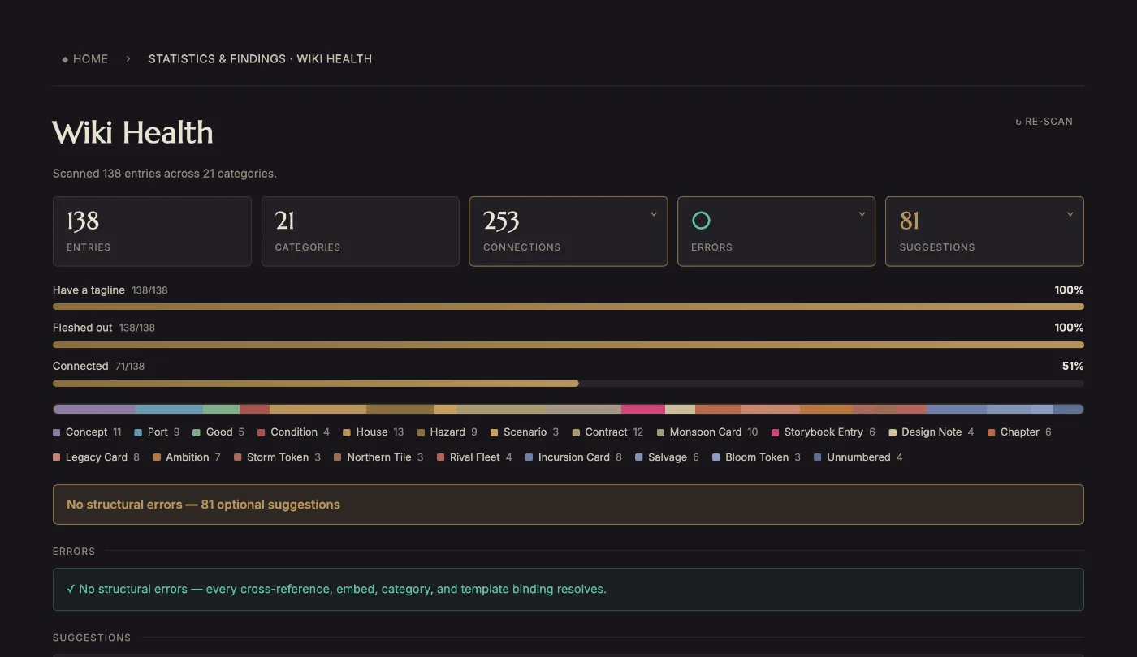Image resolution: width=1137 pixels, height=657 pixels.
Task: Select the Storybook Entry legend item
Action: coord(824,432)
